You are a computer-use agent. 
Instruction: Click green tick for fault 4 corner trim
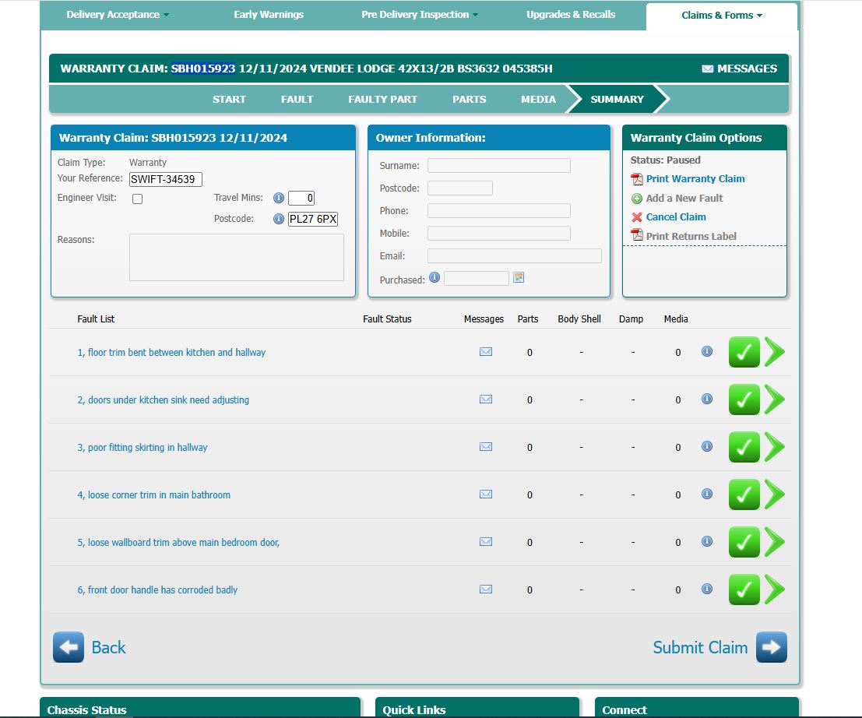744,495
